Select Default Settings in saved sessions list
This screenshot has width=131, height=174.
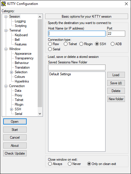[x=60, y=74]
